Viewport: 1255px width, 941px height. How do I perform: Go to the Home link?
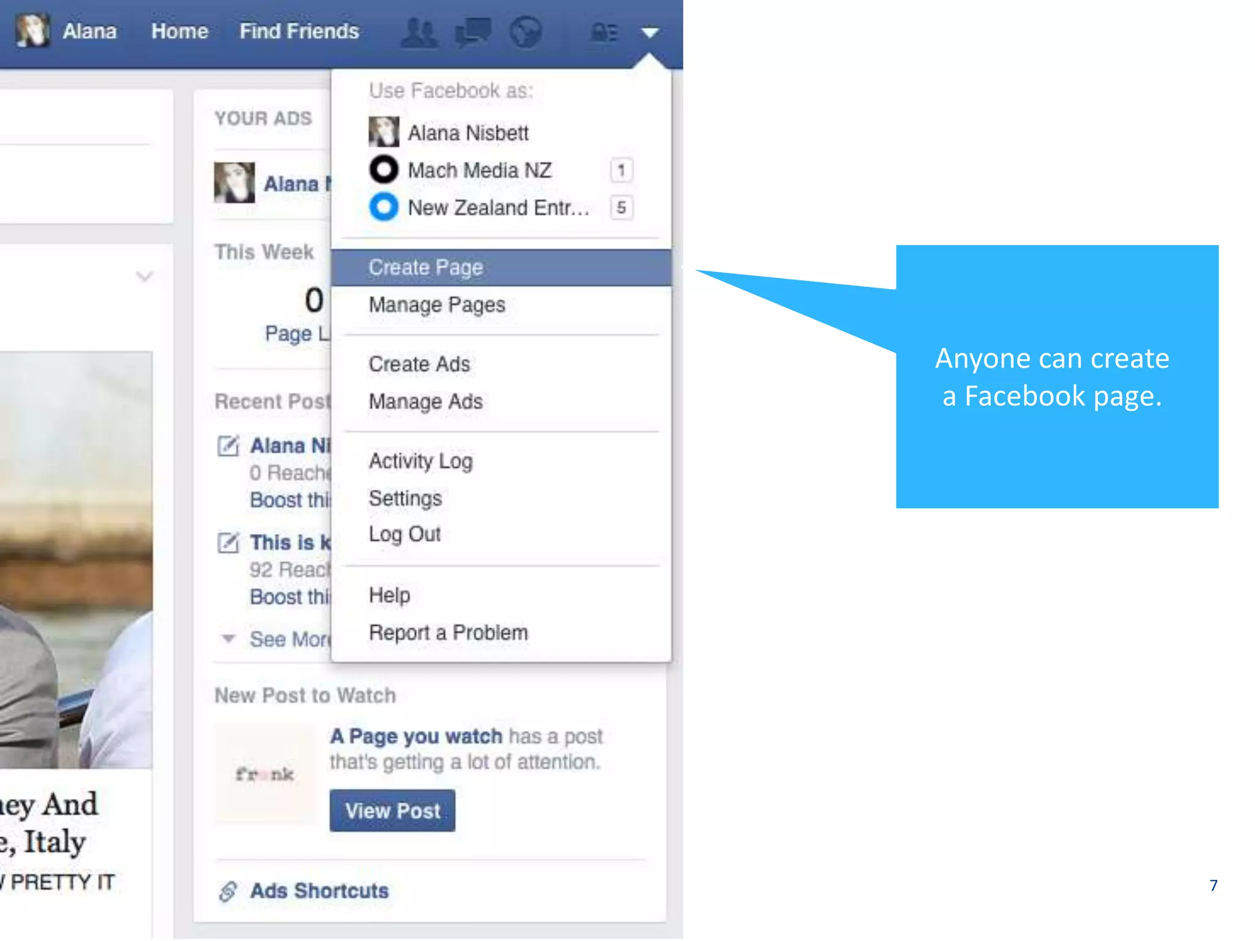coord(180,31)
